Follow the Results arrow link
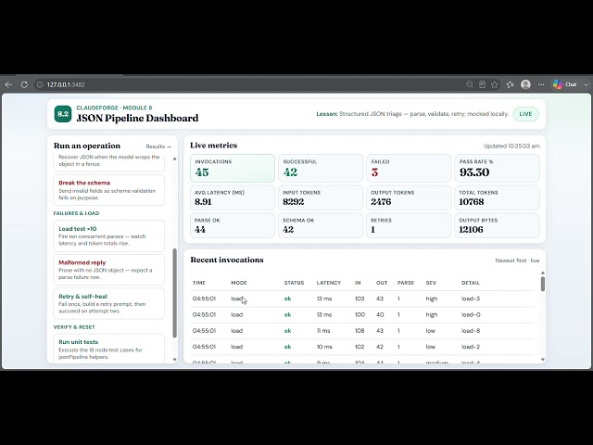The height and width of the screenshot is (445, 593). click(158, 146)
